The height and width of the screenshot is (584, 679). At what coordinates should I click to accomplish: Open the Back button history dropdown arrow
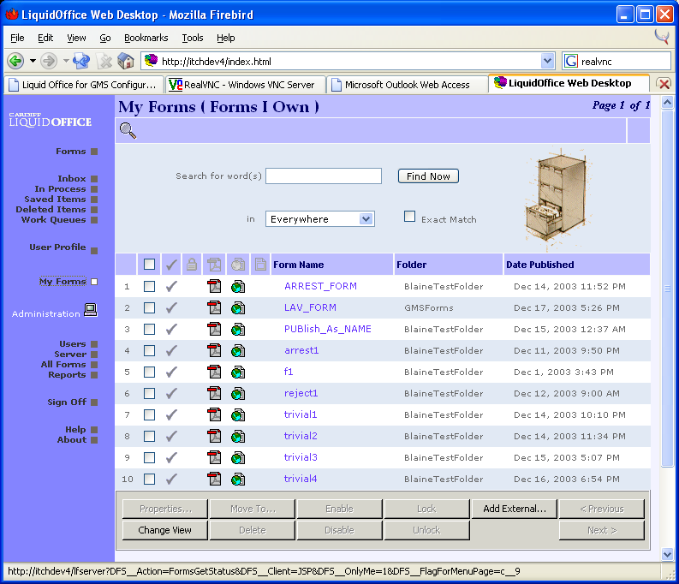33,61
